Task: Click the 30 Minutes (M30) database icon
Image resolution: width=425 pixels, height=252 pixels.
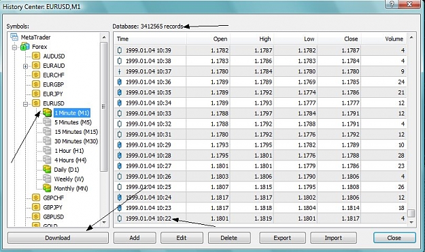Action: click(x=47, y=141)
